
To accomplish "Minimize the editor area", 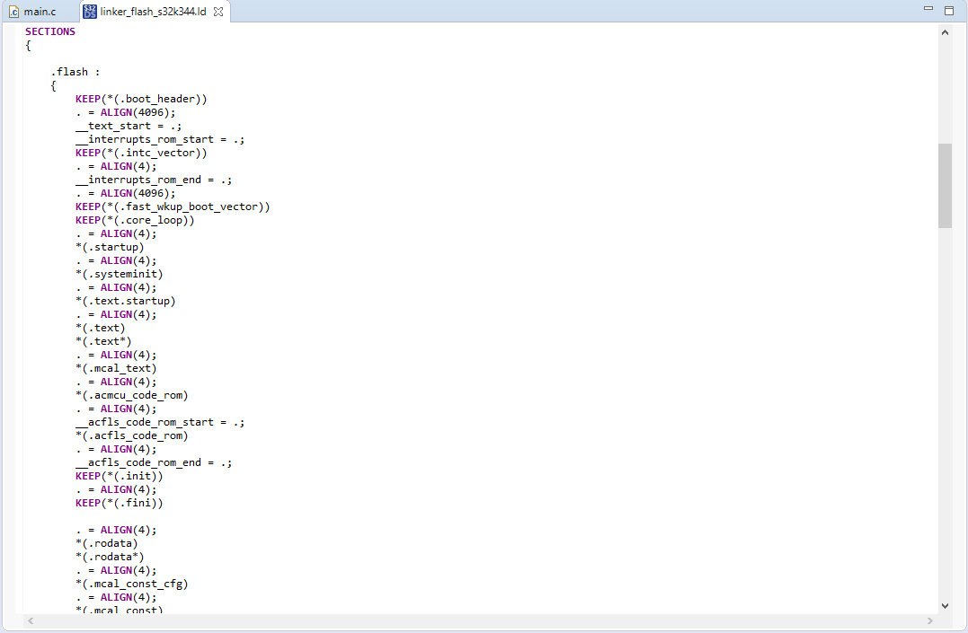I will pos(928,8).
